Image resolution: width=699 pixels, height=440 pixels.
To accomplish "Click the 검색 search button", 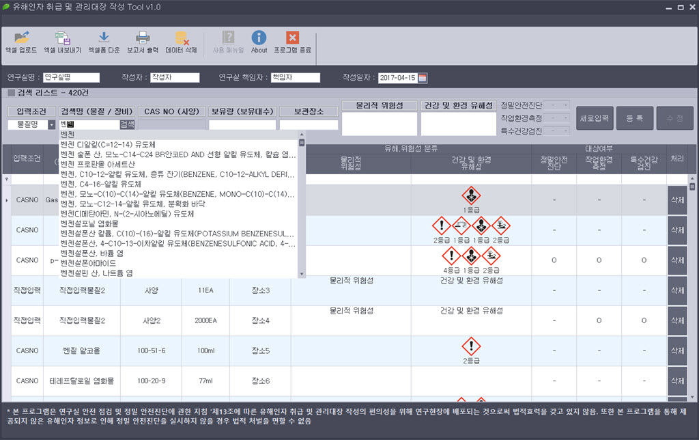I will 127,124.
